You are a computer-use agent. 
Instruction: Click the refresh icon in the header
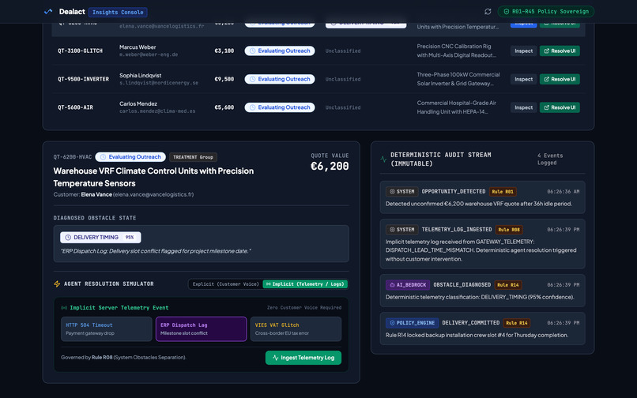(x=488, y=12)
